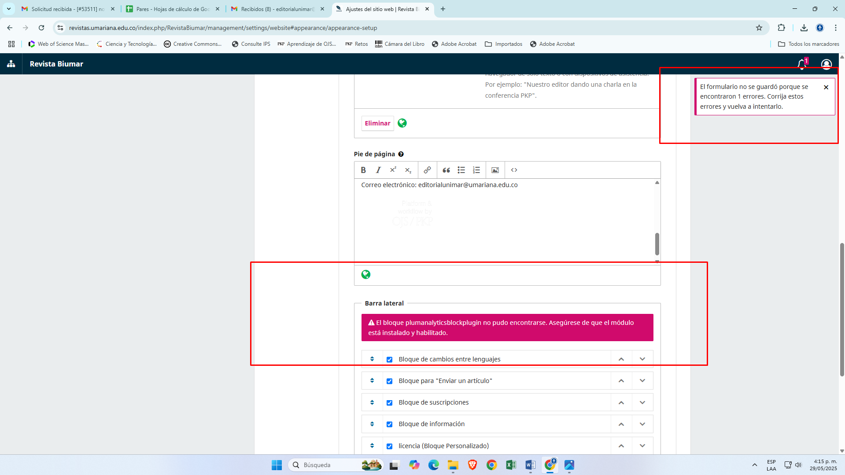Open source code view of footer
The height and width of the screenshot is (475, 845).
click(x=514, y=170)
